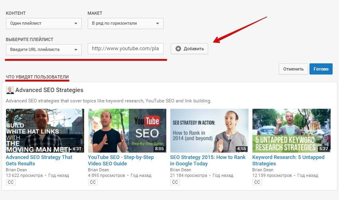Click the 4:55 duration badge
Viewport: 339px width, 200px height.
242,149
